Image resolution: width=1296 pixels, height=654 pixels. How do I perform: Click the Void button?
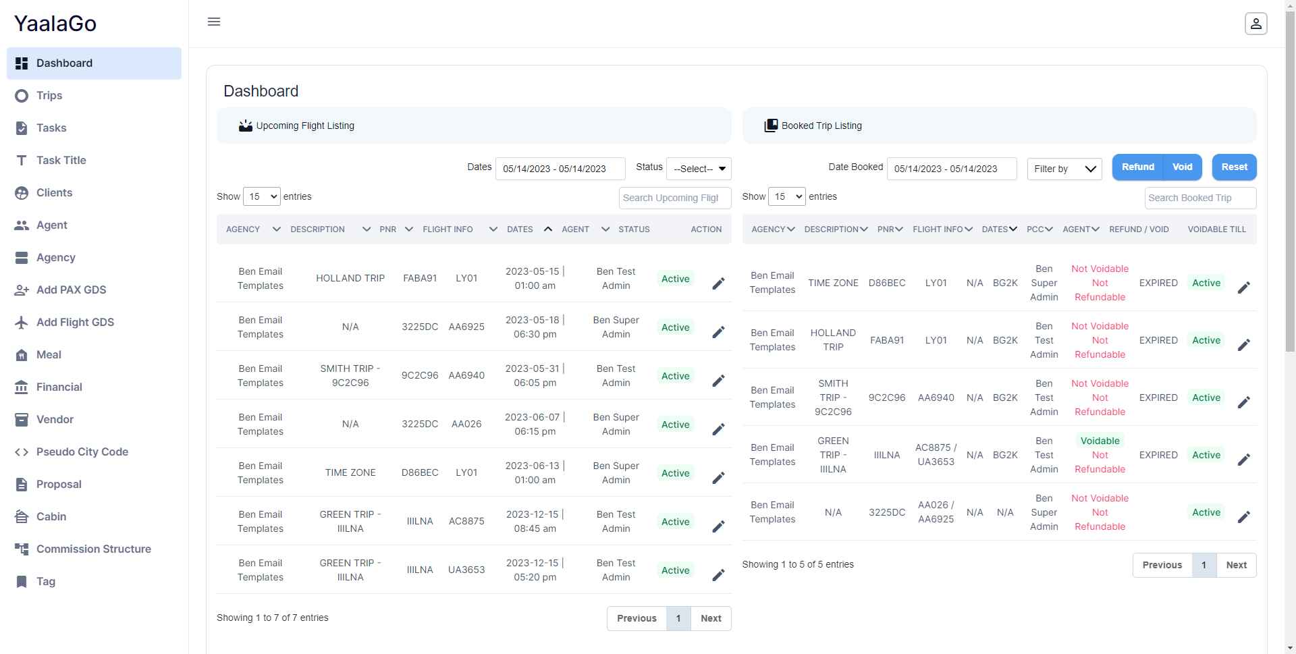pos(1183,167)
